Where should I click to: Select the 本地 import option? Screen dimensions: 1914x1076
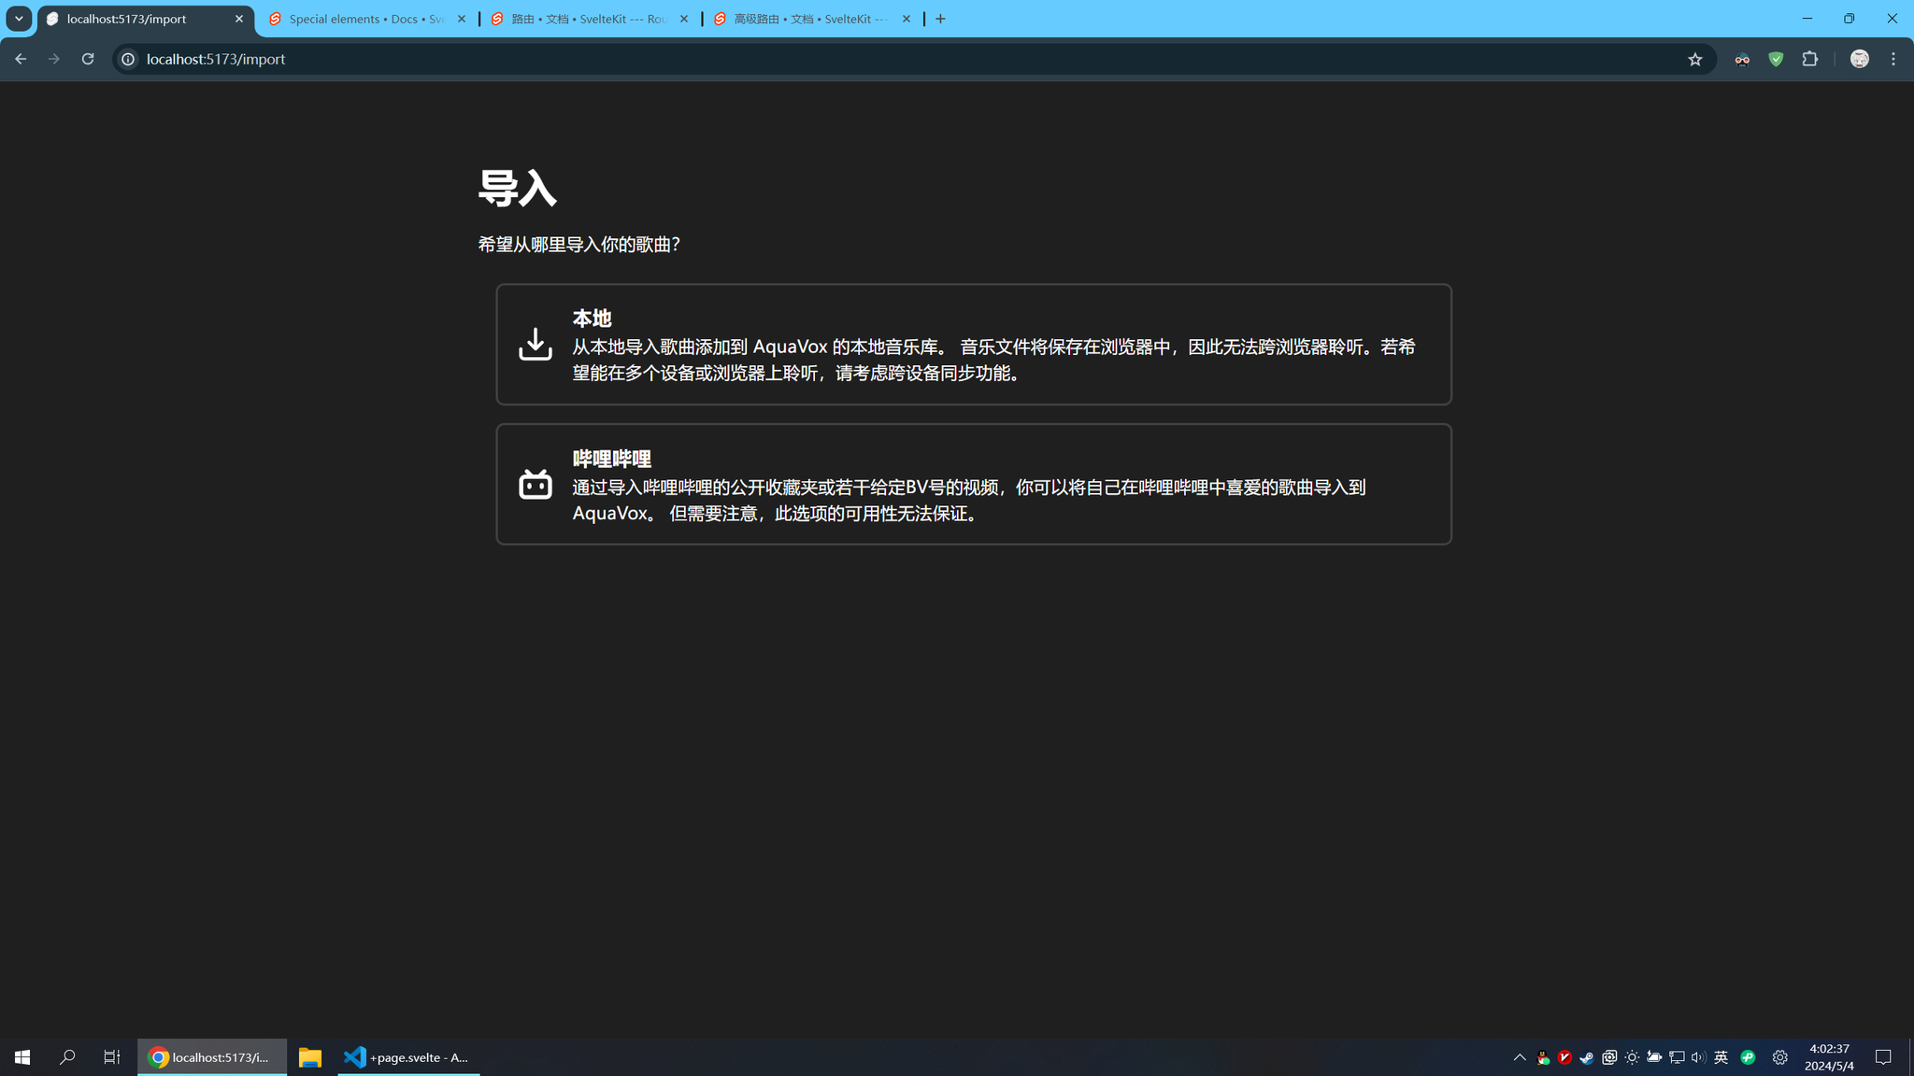(x=973, y=344)
